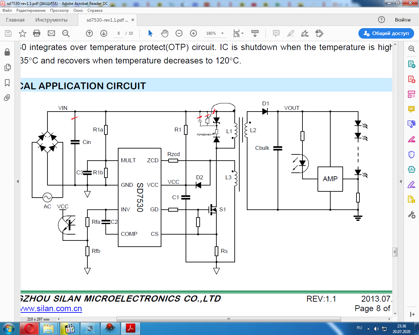Activate the Hand pan tool
Viewport: 419px width, 335px height.
[165, 33]
